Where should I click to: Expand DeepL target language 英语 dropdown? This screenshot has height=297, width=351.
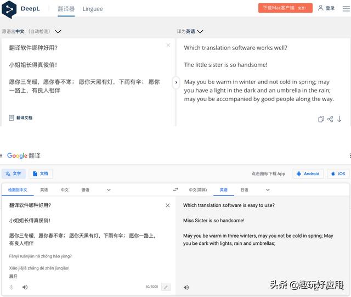(x=200, y=31)
